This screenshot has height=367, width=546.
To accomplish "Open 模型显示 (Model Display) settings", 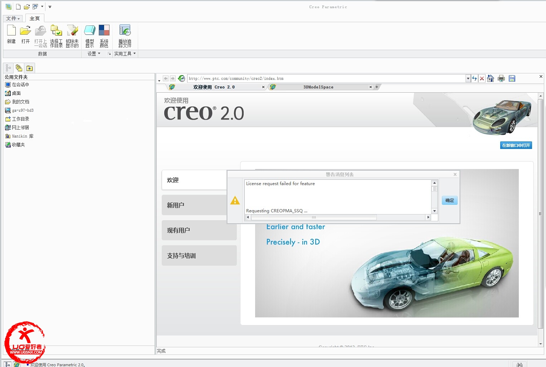I will tap(89, 36).
